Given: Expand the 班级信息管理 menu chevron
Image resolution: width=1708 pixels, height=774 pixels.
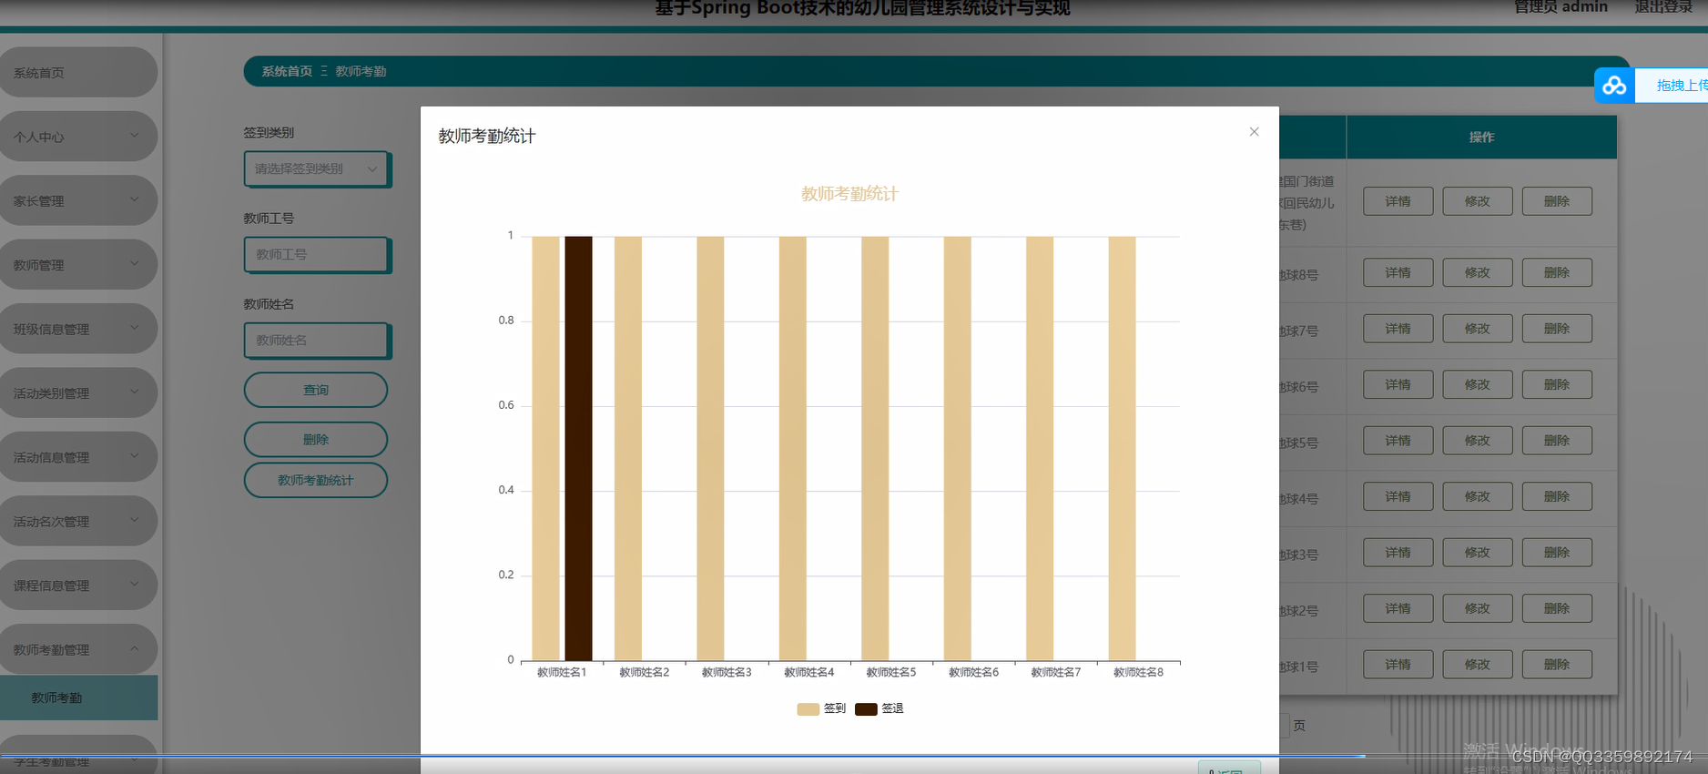Looking at the screenshot, I should tap(135, 328).
